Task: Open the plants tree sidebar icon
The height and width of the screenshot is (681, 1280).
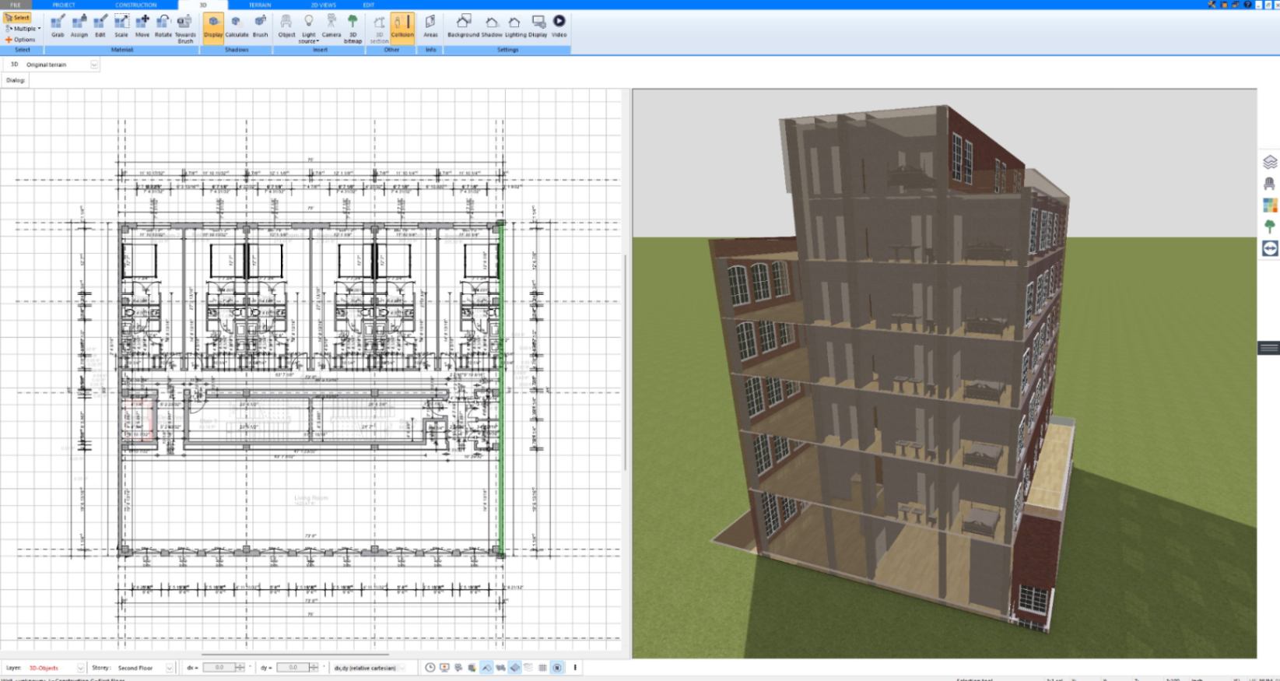Action: pyautogui.click(x=1270, y=226)
